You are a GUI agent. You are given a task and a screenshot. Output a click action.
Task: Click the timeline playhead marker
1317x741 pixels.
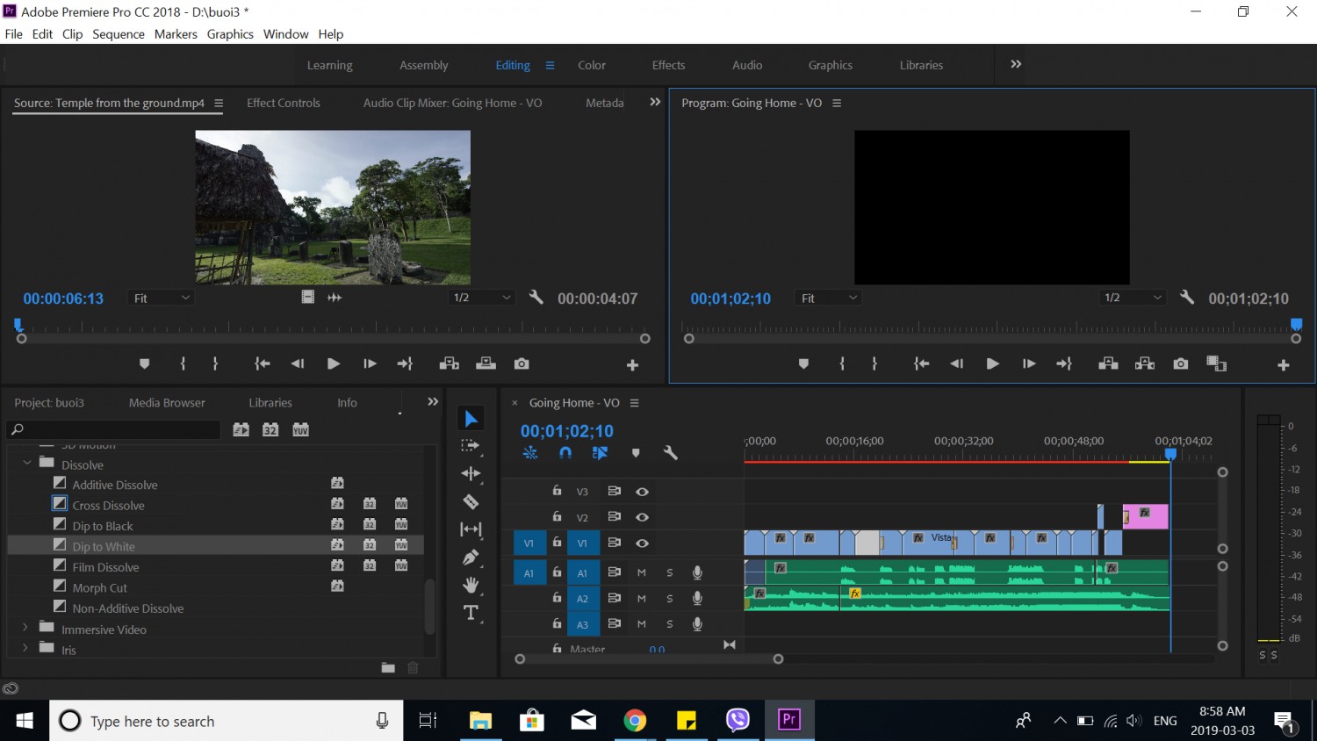coord(1170,454)
